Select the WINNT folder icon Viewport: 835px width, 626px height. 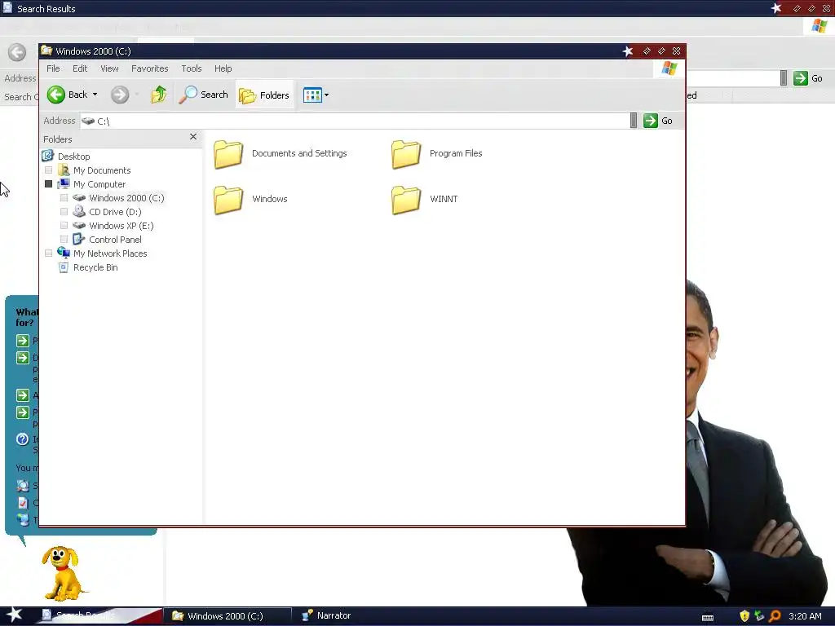pyautogui.click(x=406, y=201)
